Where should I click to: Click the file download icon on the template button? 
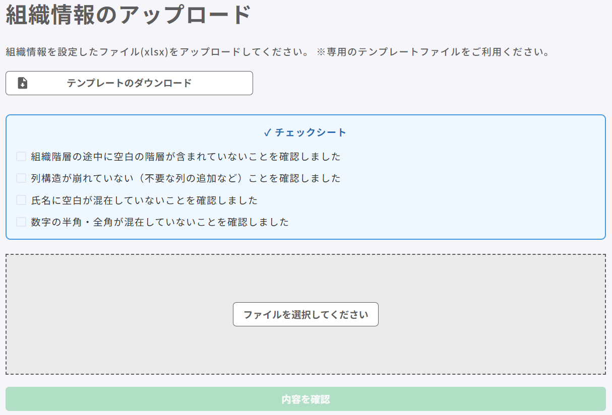point(22,83)
